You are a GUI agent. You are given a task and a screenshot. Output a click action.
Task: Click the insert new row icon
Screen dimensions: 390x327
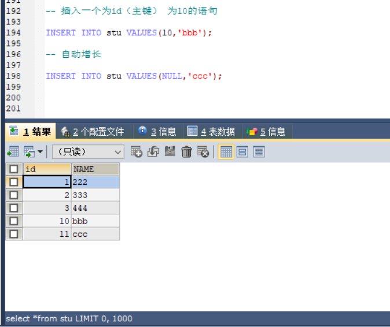(x=137, y=151)
